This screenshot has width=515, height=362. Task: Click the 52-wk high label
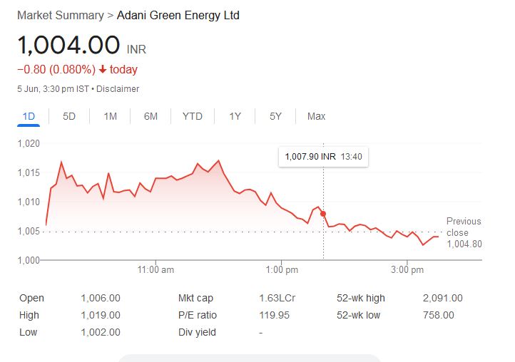pyautogui.click(x=361, y=299)
